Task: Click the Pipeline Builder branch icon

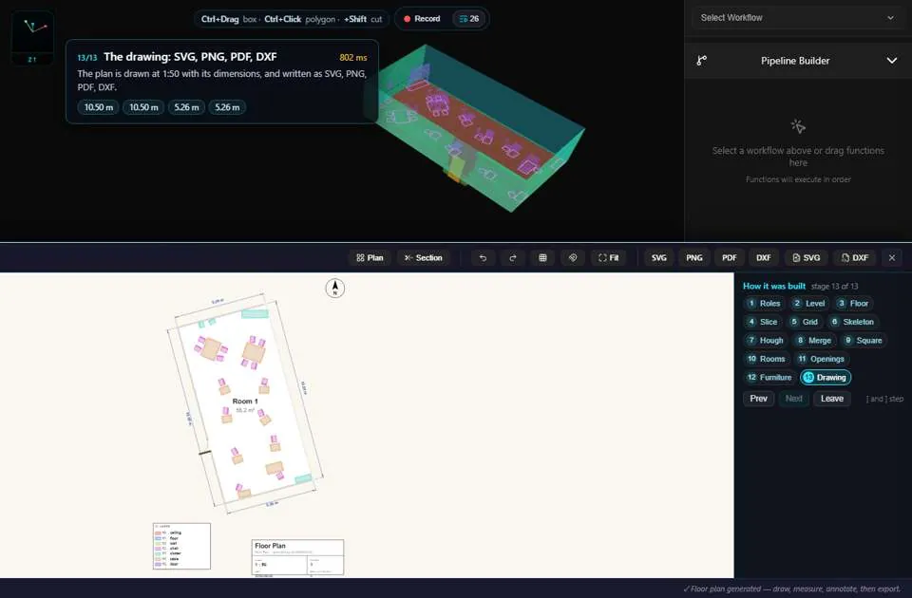Action: 702,61
